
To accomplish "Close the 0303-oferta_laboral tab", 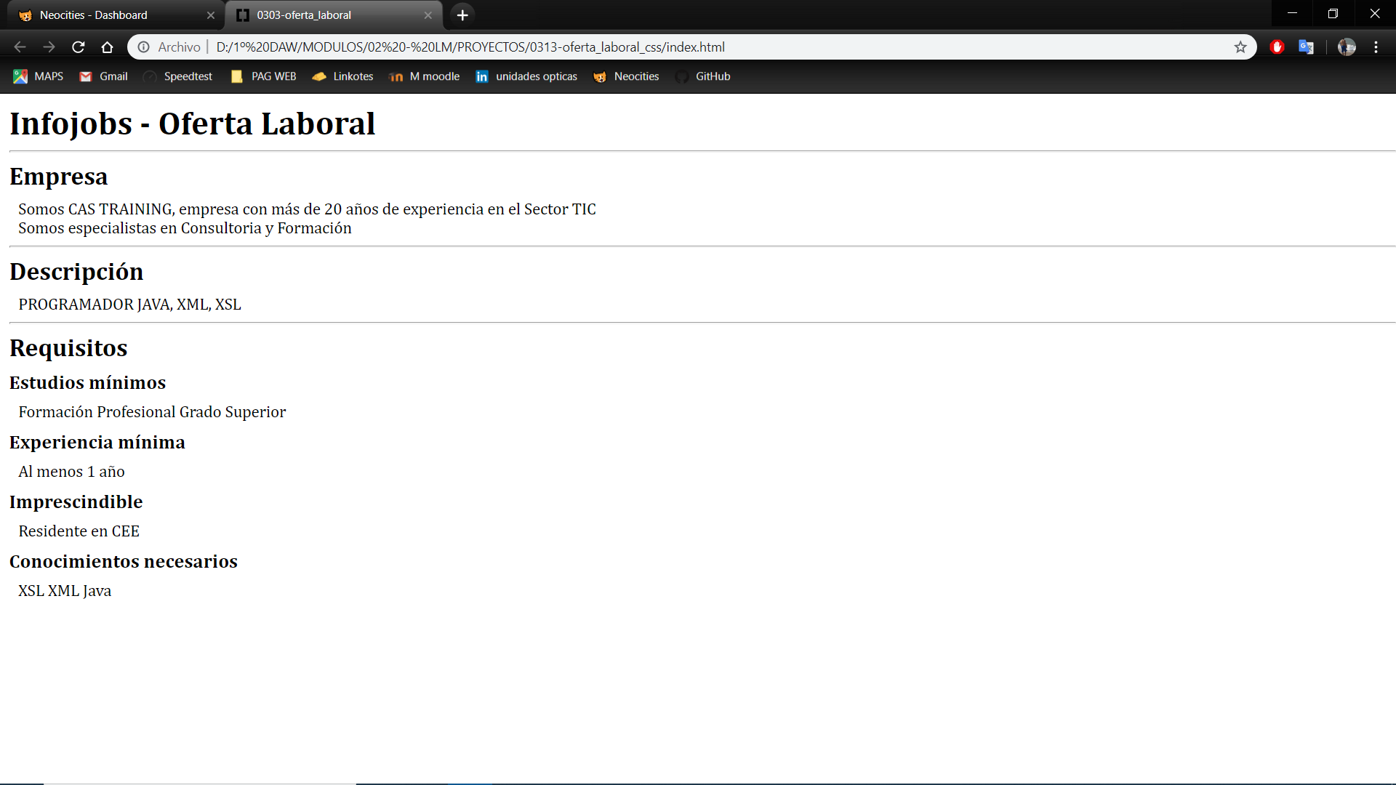I will tap(428, 15).
